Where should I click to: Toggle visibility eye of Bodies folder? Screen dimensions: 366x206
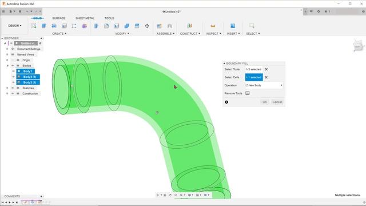click(13, 66)
